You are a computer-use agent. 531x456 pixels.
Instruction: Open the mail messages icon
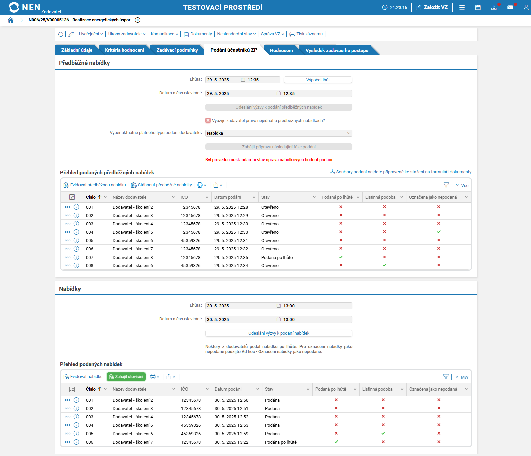(510, 7)
